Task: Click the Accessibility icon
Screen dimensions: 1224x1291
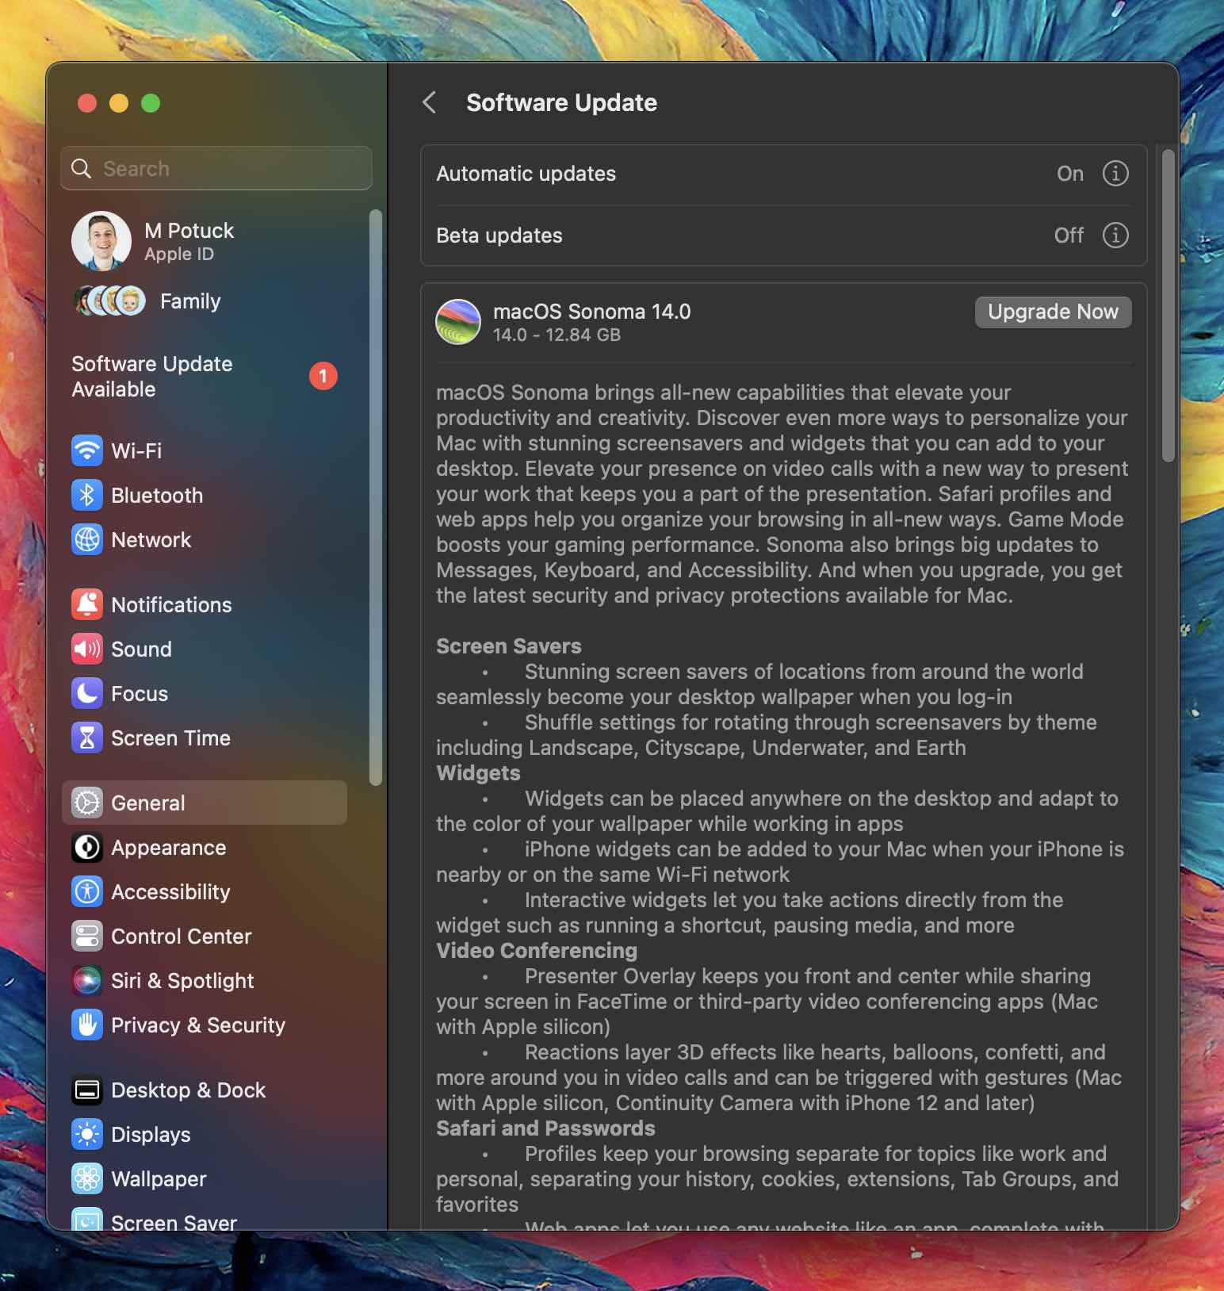Action: click(87, 891)
